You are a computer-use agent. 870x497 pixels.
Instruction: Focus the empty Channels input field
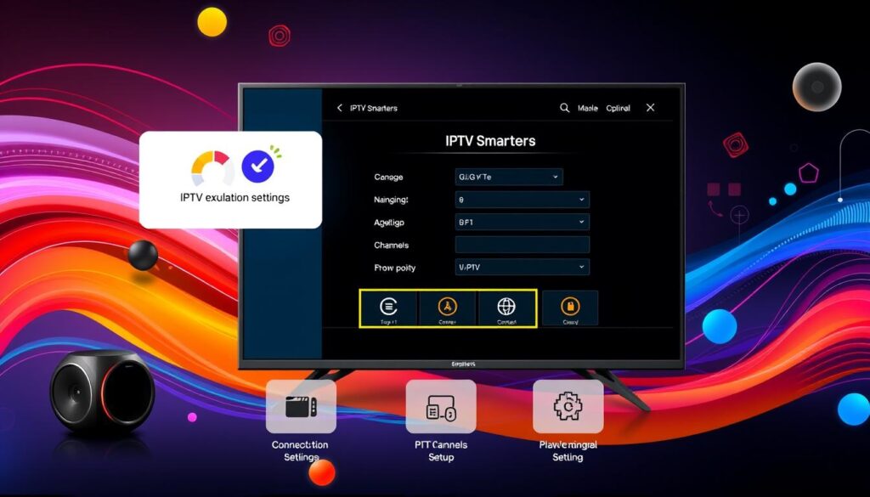point(523,245)
